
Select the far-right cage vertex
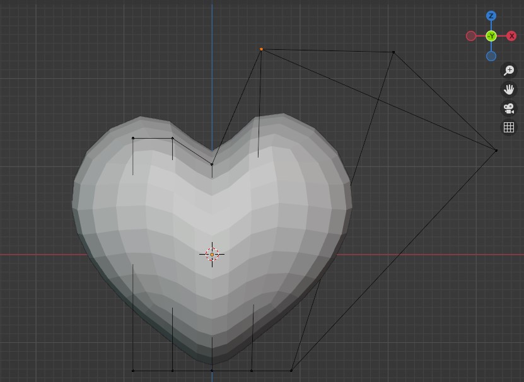(x=496, y=151)
